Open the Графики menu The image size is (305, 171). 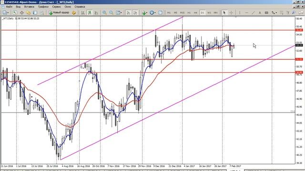43,7
